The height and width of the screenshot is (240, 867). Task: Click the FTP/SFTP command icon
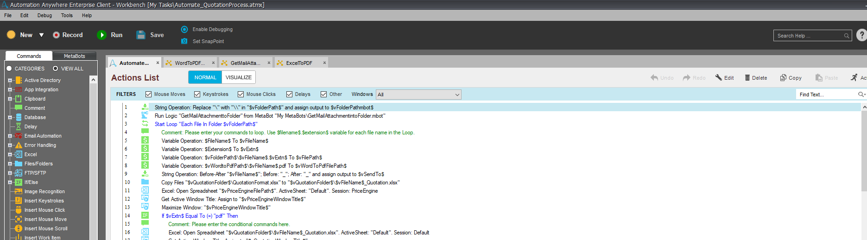click(19, 173)
